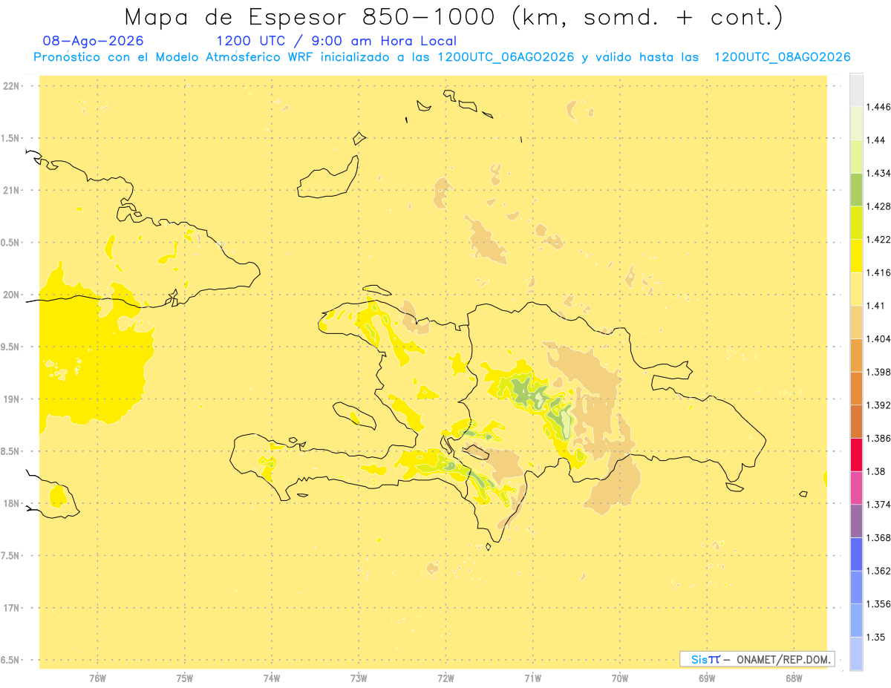Click the legend value '1.446'
891x688 pixels.
tap(878, 107)
